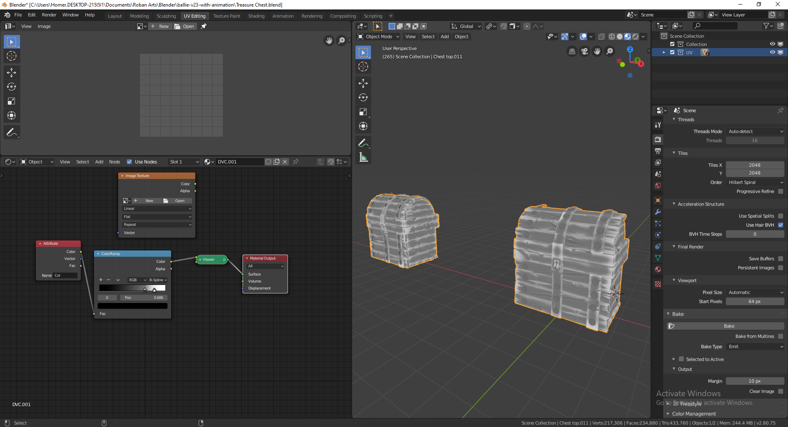Click the DVC.001 material name field
Image resolution: width=788 pixels, height=427 pixels.
pyautogui.click(x=240, y=161)
